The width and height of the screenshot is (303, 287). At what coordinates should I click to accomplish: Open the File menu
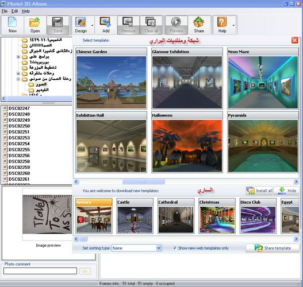(5, 11)
